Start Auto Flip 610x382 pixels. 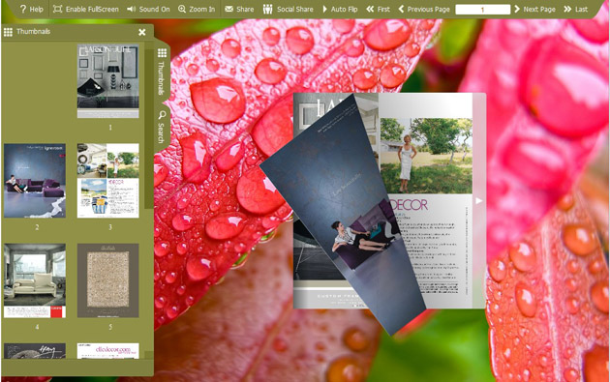340,9
